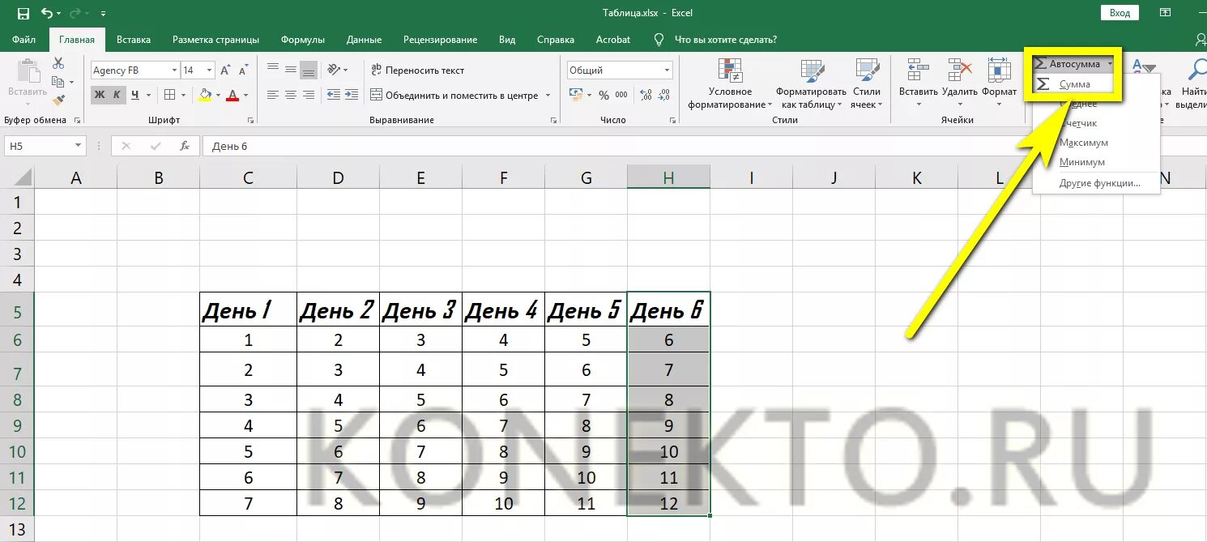The height and width of the screenshot is (542, 1207).
Task: Align text right
Action: click(x=309, y=95)
